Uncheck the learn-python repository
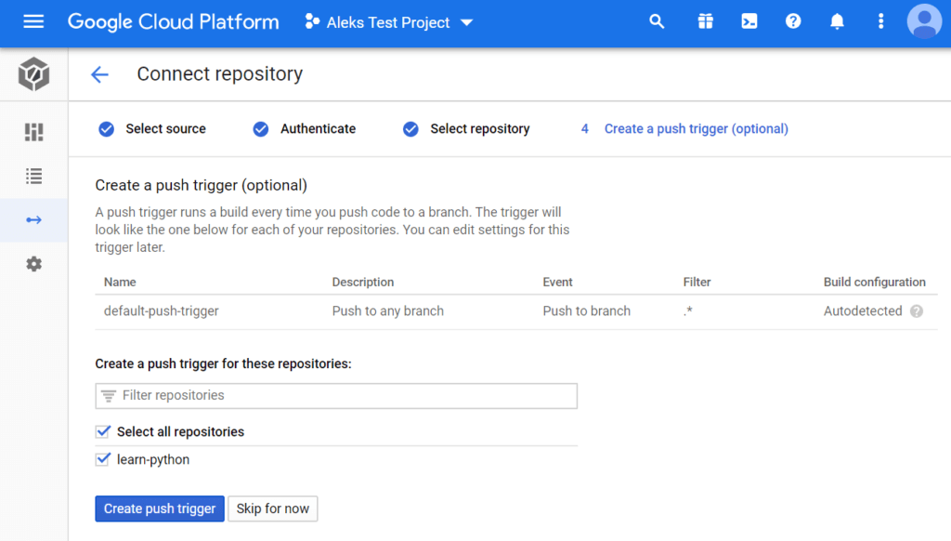The height and width of the screenshot is (541, 951). point(103,459)
